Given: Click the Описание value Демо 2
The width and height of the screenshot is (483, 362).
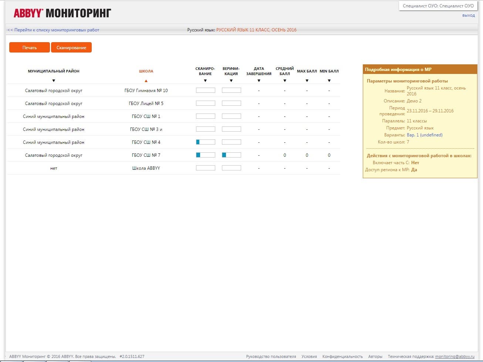Looking at the screenshot, I should click(414, 101).
